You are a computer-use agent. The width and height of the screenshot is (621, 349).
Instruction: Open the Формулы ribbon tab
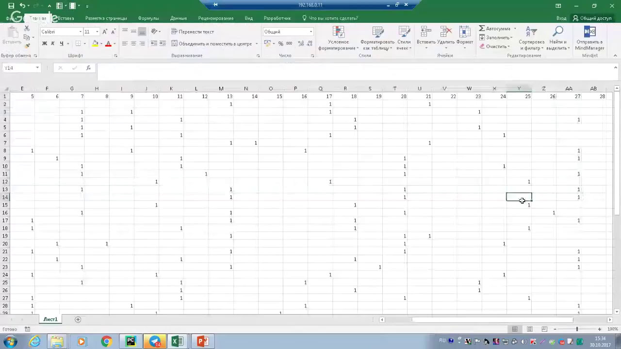pyautogui.click(x=148, y=18)
